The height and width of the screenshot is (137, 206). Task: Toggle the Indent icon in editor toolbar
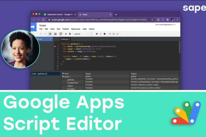pos(50,34)
